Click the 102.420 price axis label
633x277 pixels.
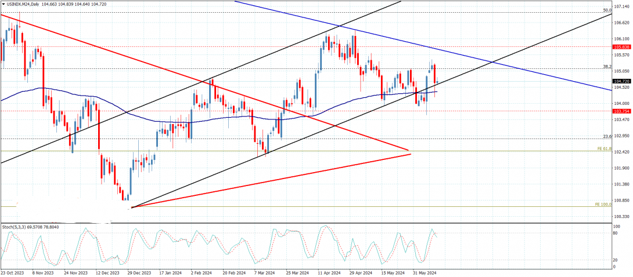622,152
